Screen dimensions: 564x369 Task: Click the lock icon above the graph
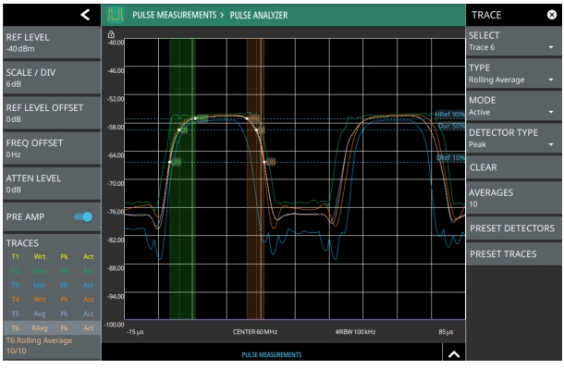[111, 34]
